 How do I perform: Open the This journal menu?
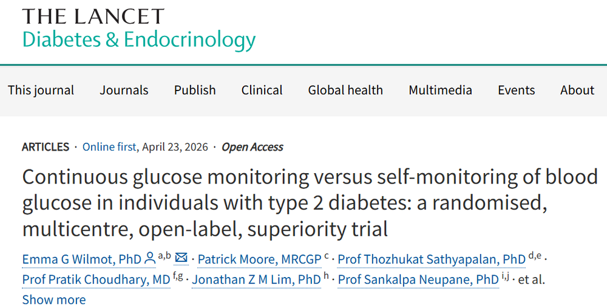click(41, 90)
